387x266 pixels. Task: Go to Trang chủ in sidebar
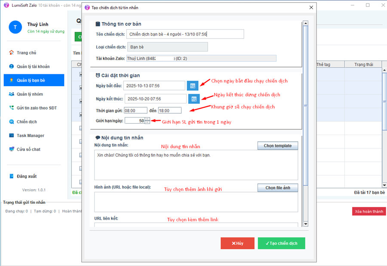pyautogui.click(x=26, y=53)
